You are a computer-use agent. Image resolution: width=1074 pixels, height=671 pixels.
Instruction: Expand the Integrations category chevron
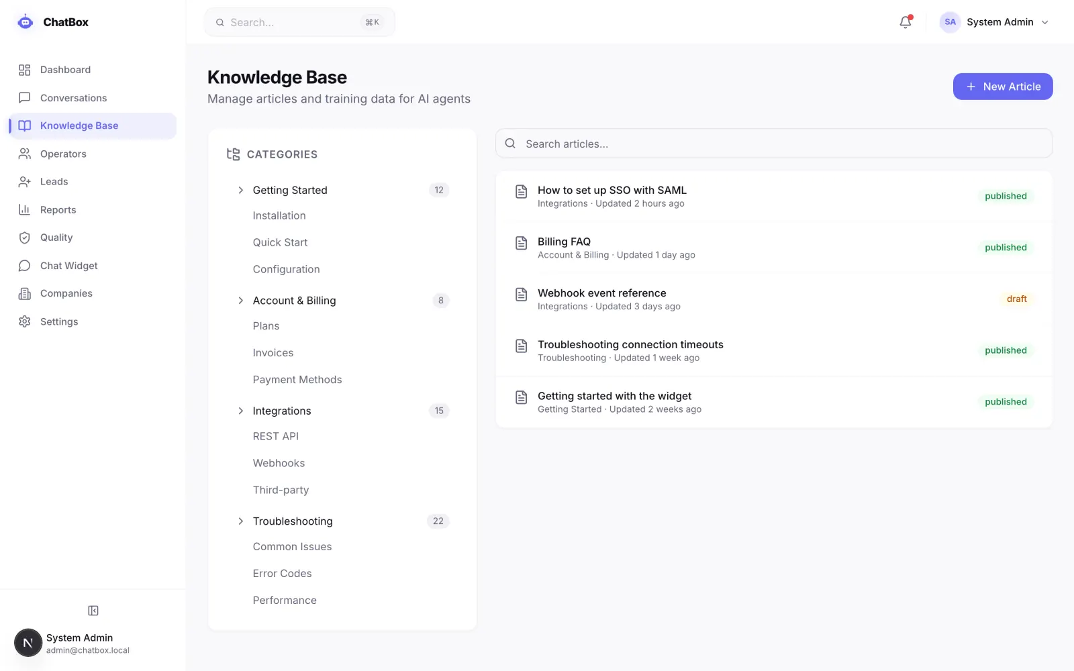coord(240,411)
